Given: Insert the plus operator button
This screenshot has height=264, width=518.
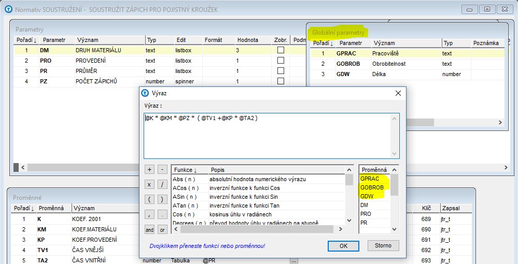Looking at the screenshot, I should [149, 169].
